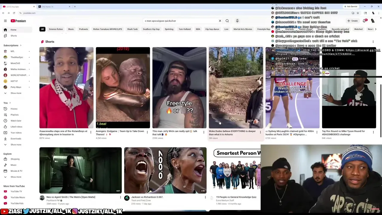Click the Ask Gemini button
The image size is (382, 215).
tap(351, 7)
